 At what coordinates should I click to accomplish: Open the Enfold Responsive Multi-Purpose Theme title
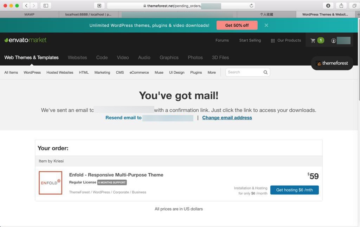pos(116,175)
